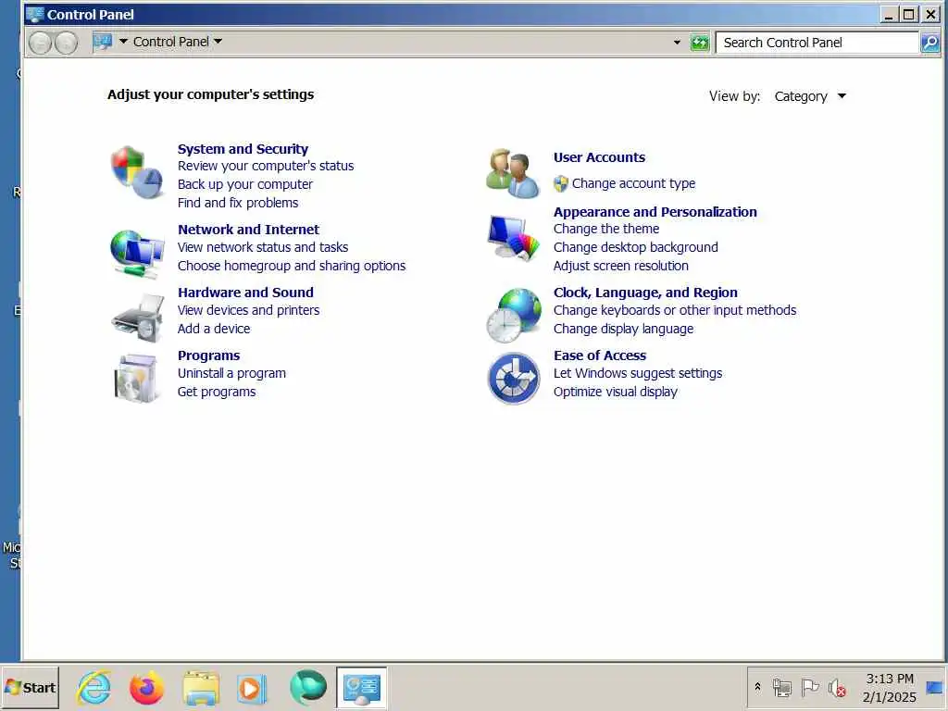Screen dimensions: 948x711
Task: Open System and Security heading
Action: pyautogui.click(x=243, y=149)
